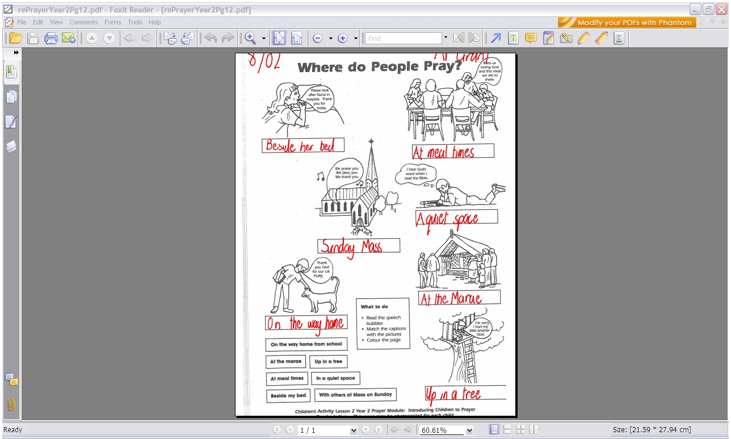Open the Layers panel in the sidebar
731x439 pixels.
pos(11,147)
